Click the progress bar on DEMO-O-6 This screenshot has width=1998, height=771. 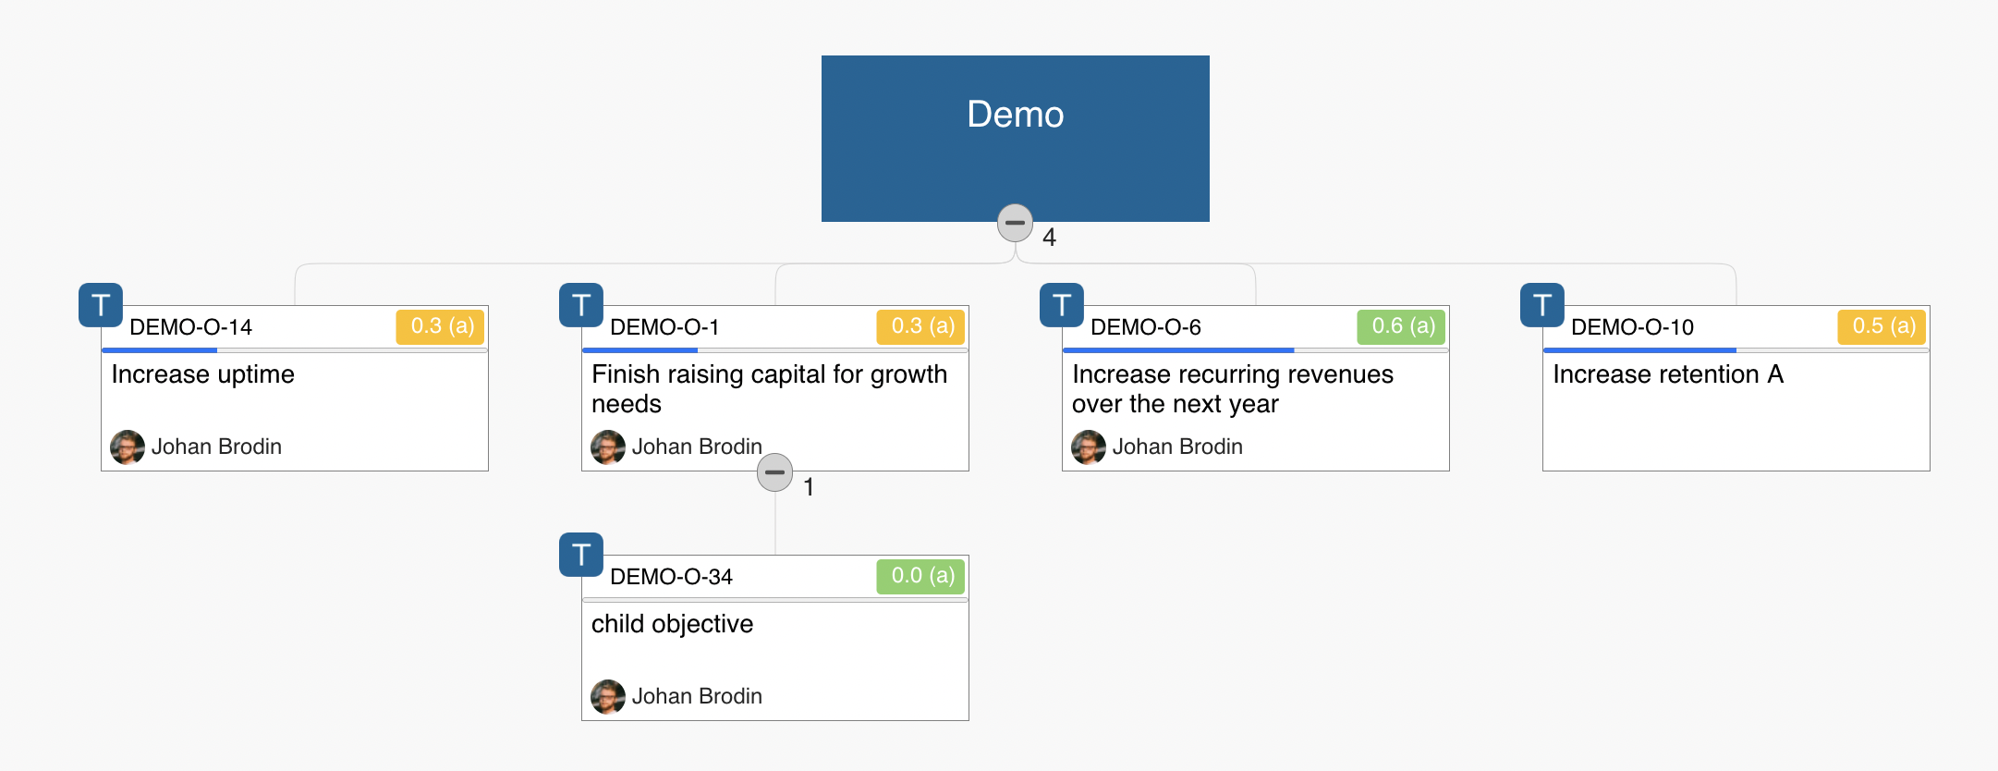(x=1255, y=350)
